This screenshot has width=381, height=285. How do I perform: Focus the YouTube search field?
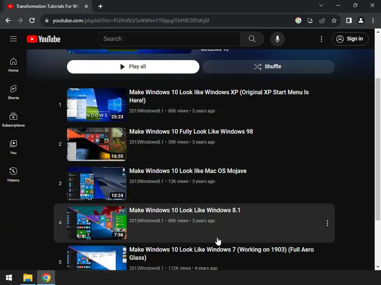point(169,39)
